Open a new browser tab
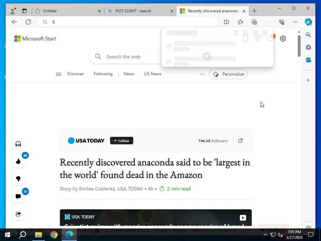Screen dimensions: 321x241 pyautogui.click(x=254, y=11)
